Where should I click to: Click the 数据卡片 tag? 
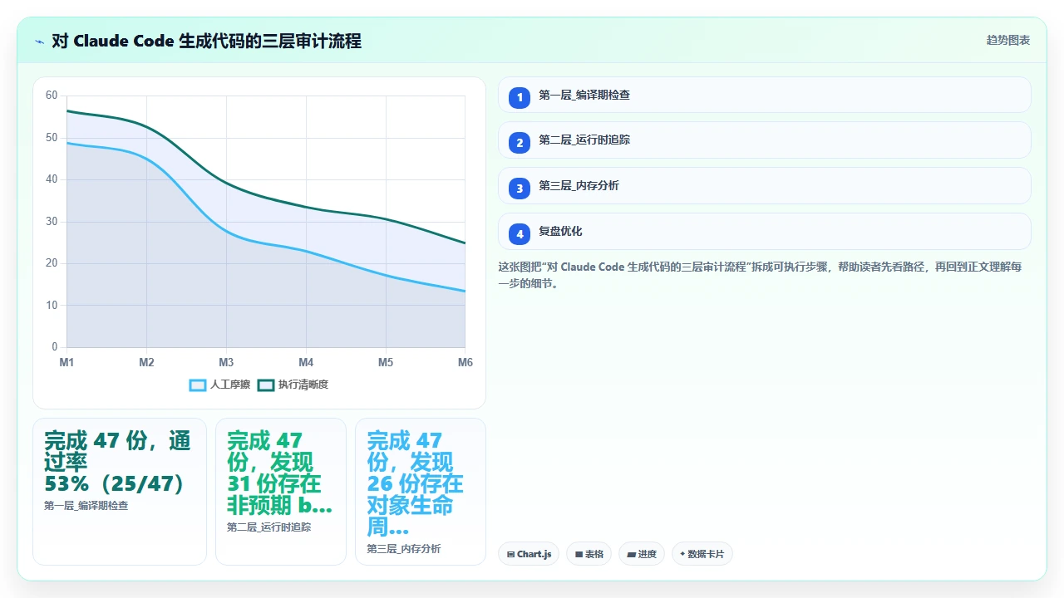coord(702,554)
